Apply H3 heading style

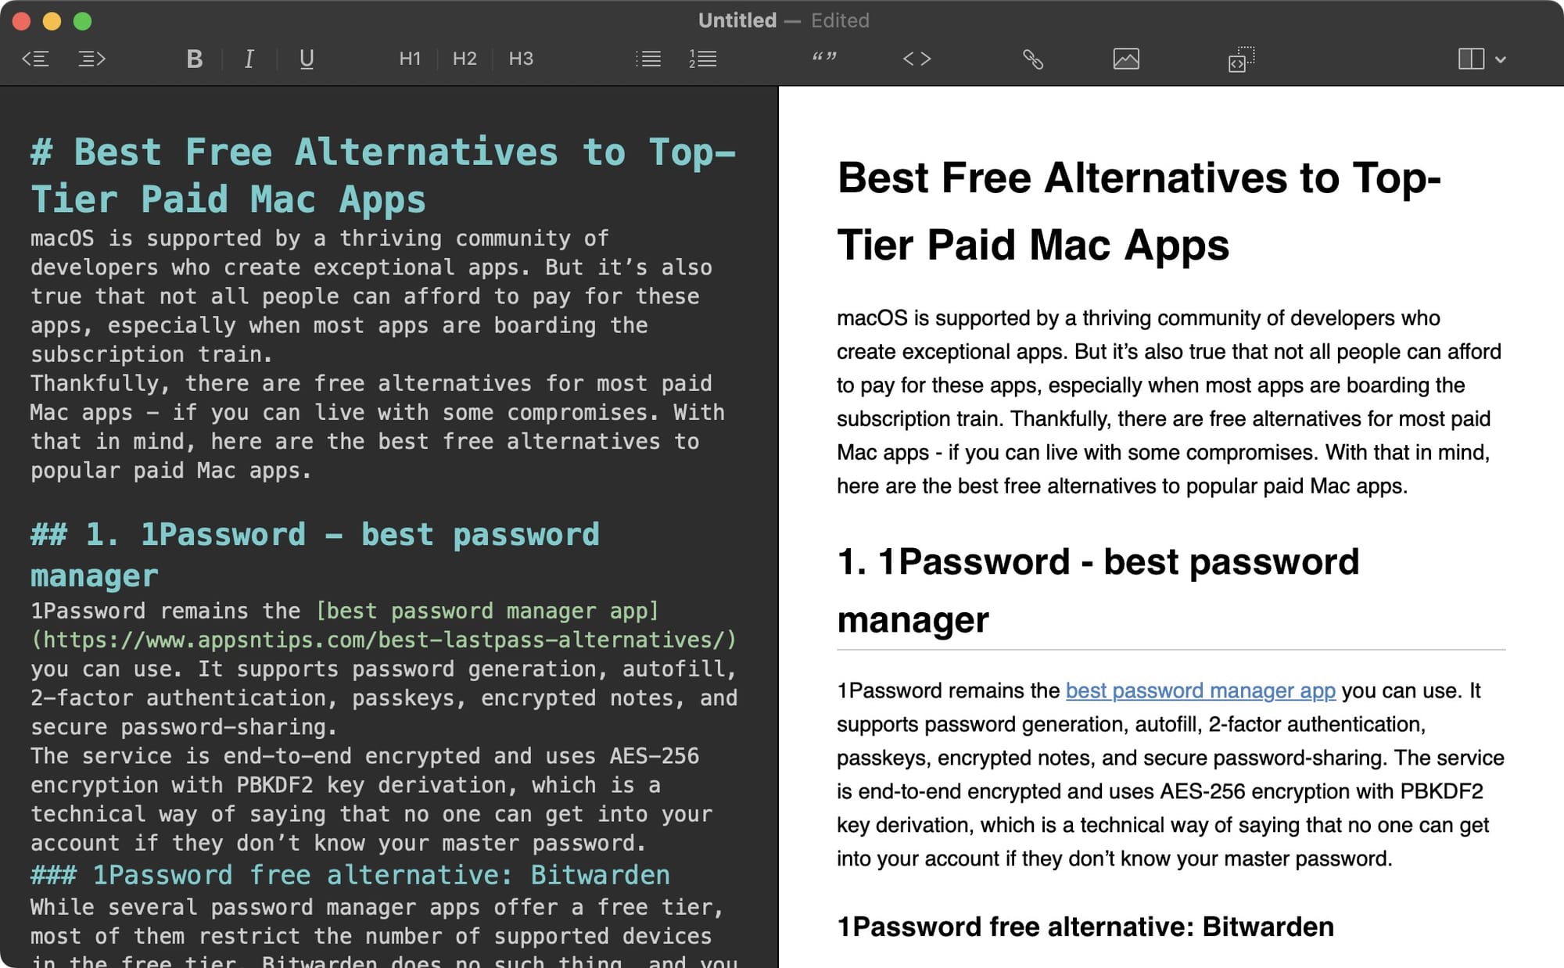point(521,59)
